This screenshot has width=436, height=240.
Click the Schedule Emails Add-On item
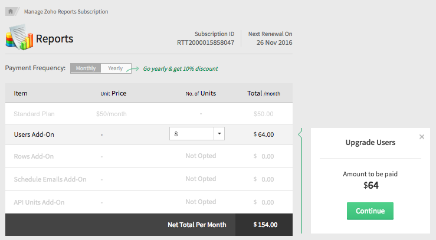click(50, 179)
